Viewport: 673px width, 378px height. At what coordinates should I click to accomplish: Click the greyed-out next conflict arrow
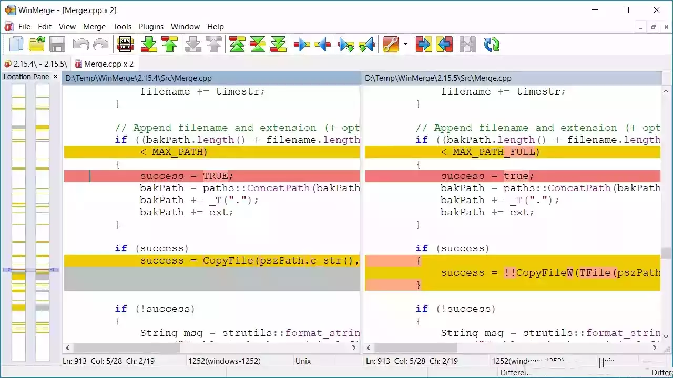coord(193,44)
